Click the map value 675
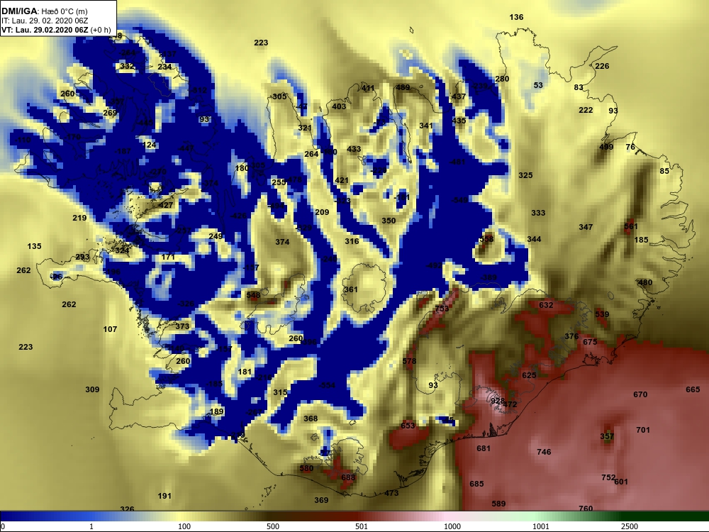Viewport: 709px width, 532px height. coord(590,342)
